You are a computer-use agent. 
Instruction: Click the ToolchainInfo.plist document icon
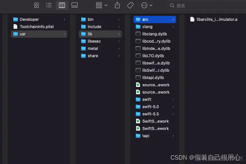pyautogui.click(x=15, y=26)
